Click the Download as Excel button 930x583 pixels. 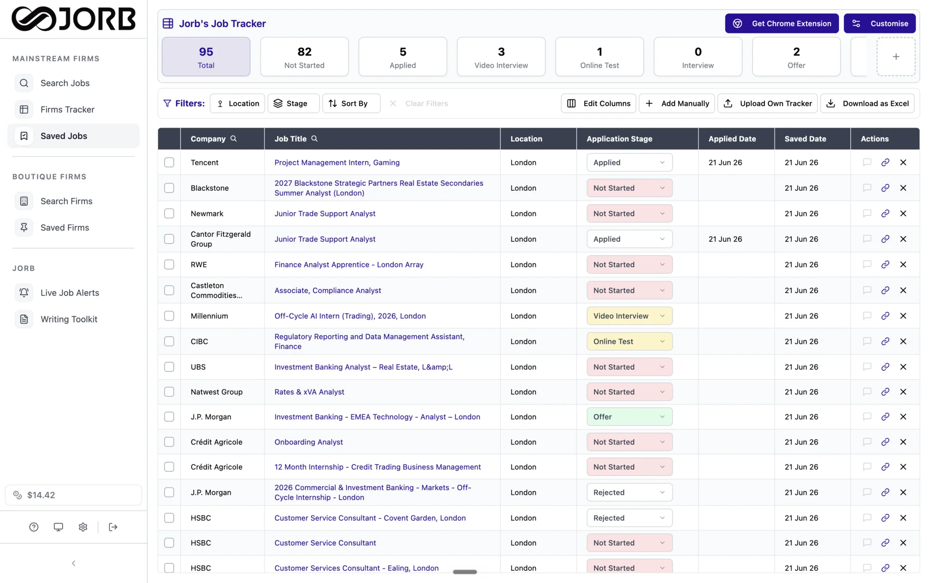pos(867,104)
